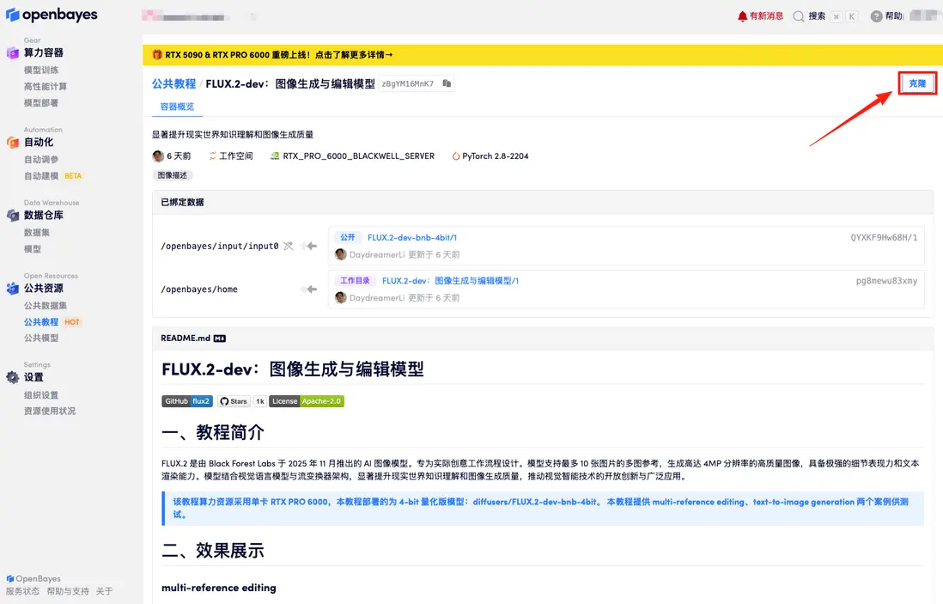Click the 克隆 button

pyautogui.click(x=917, y=83)
